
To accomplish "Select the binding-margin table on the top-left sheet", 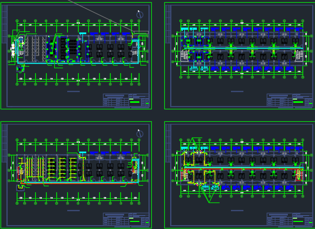I will point(4,24).
